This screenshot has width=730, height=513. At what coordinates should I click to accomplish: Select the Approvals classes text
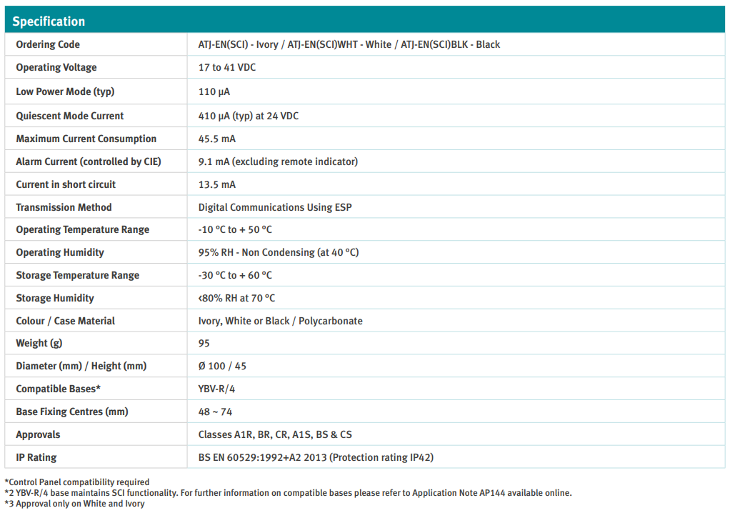pyautogui.click(x=274, y=434)
